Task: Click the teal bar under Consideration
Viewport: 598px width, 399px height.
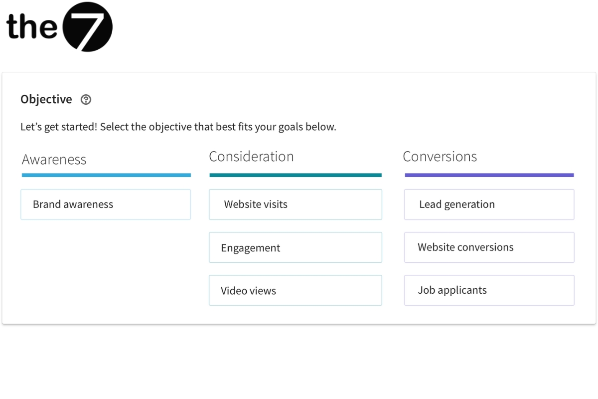Action: click(x=295, y=175)
